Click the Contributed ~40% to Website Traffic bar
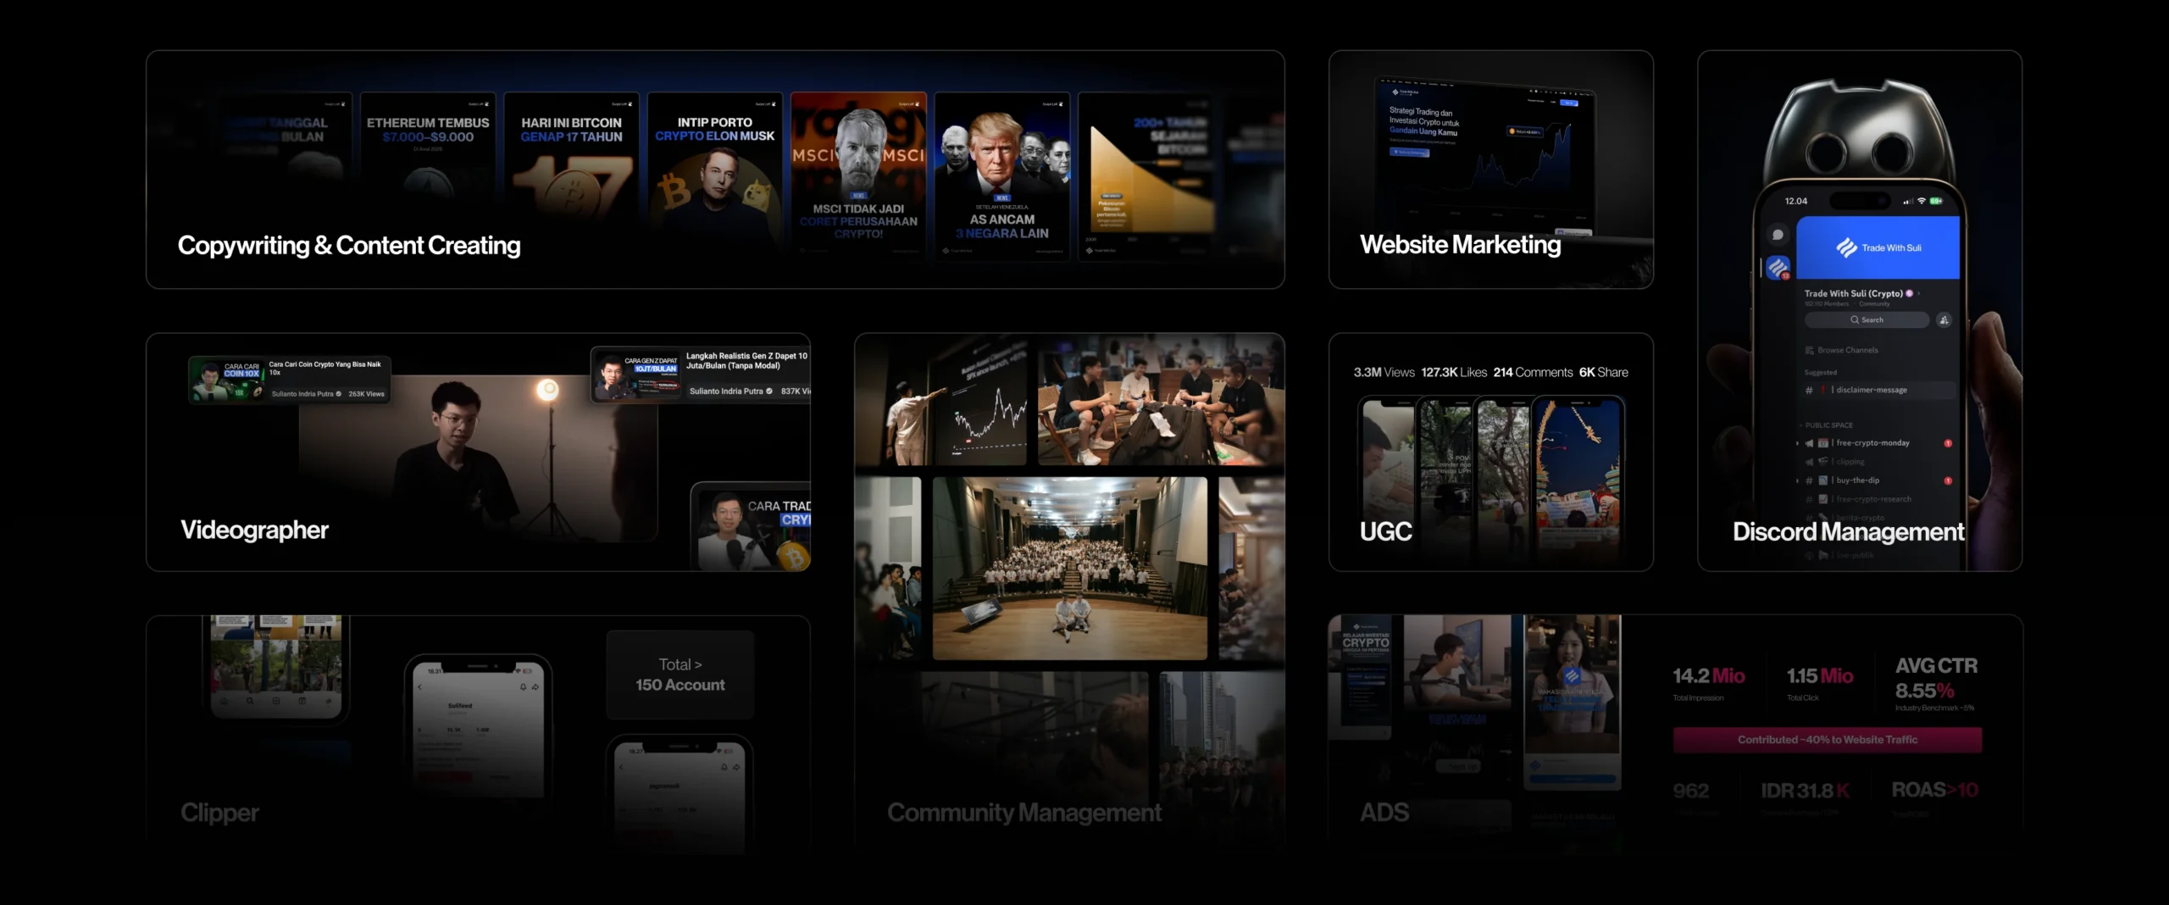The width and height of the screenshot is (2169, 905). (x=1827, y=740)
